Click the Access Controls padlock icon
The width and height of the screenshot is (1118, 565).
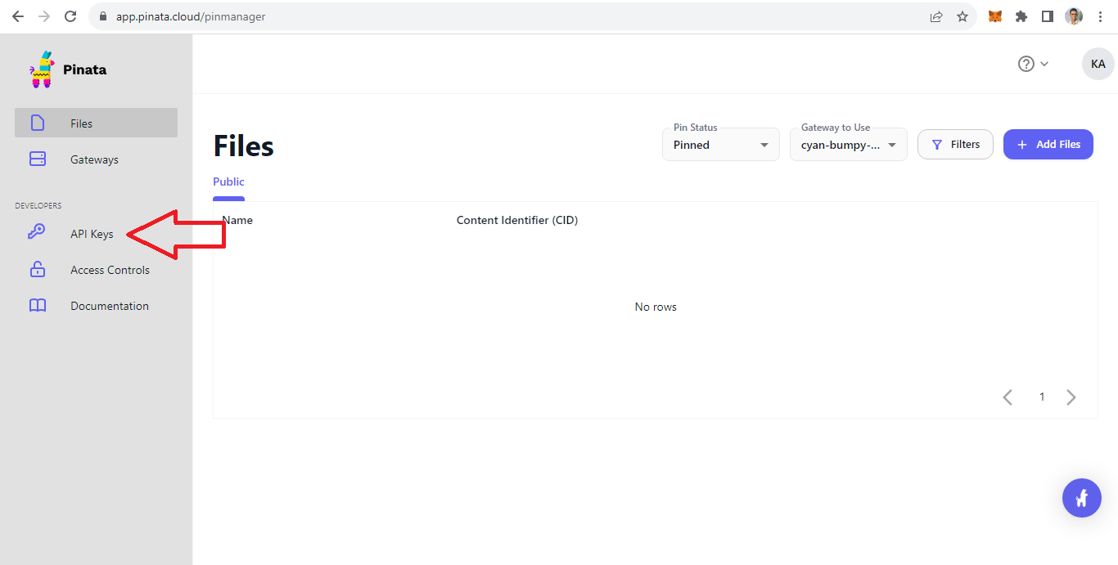click(x=38, y=269)
